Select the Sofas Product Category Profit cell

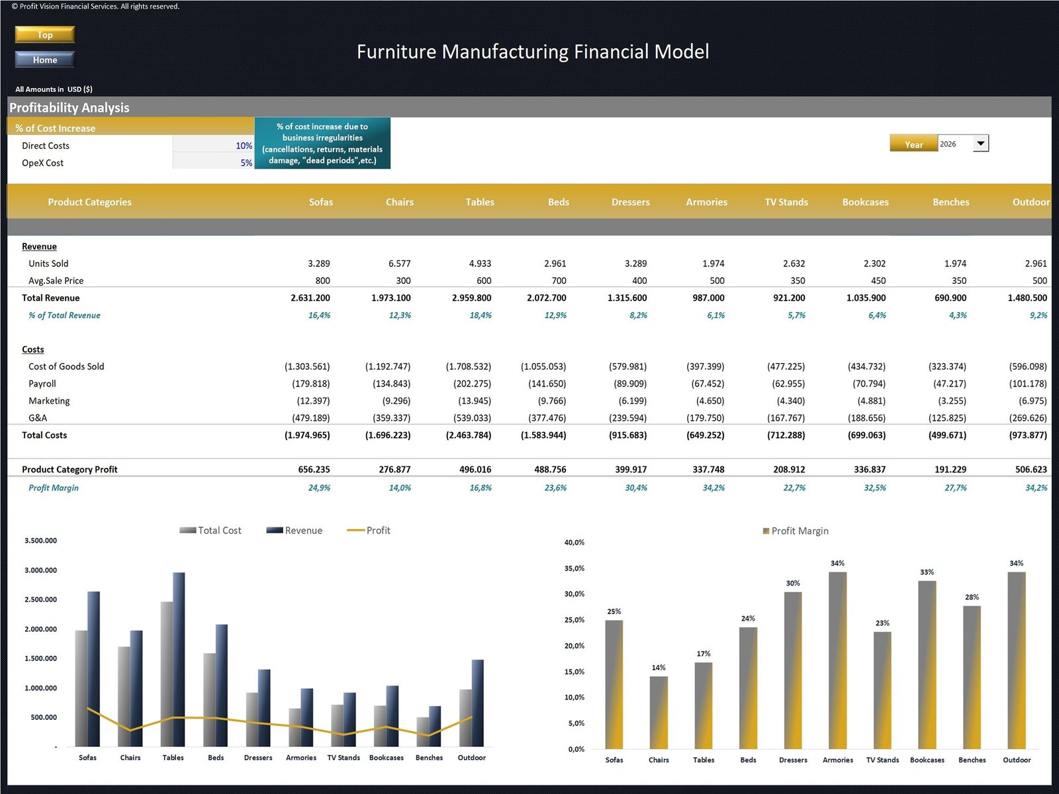314,469
